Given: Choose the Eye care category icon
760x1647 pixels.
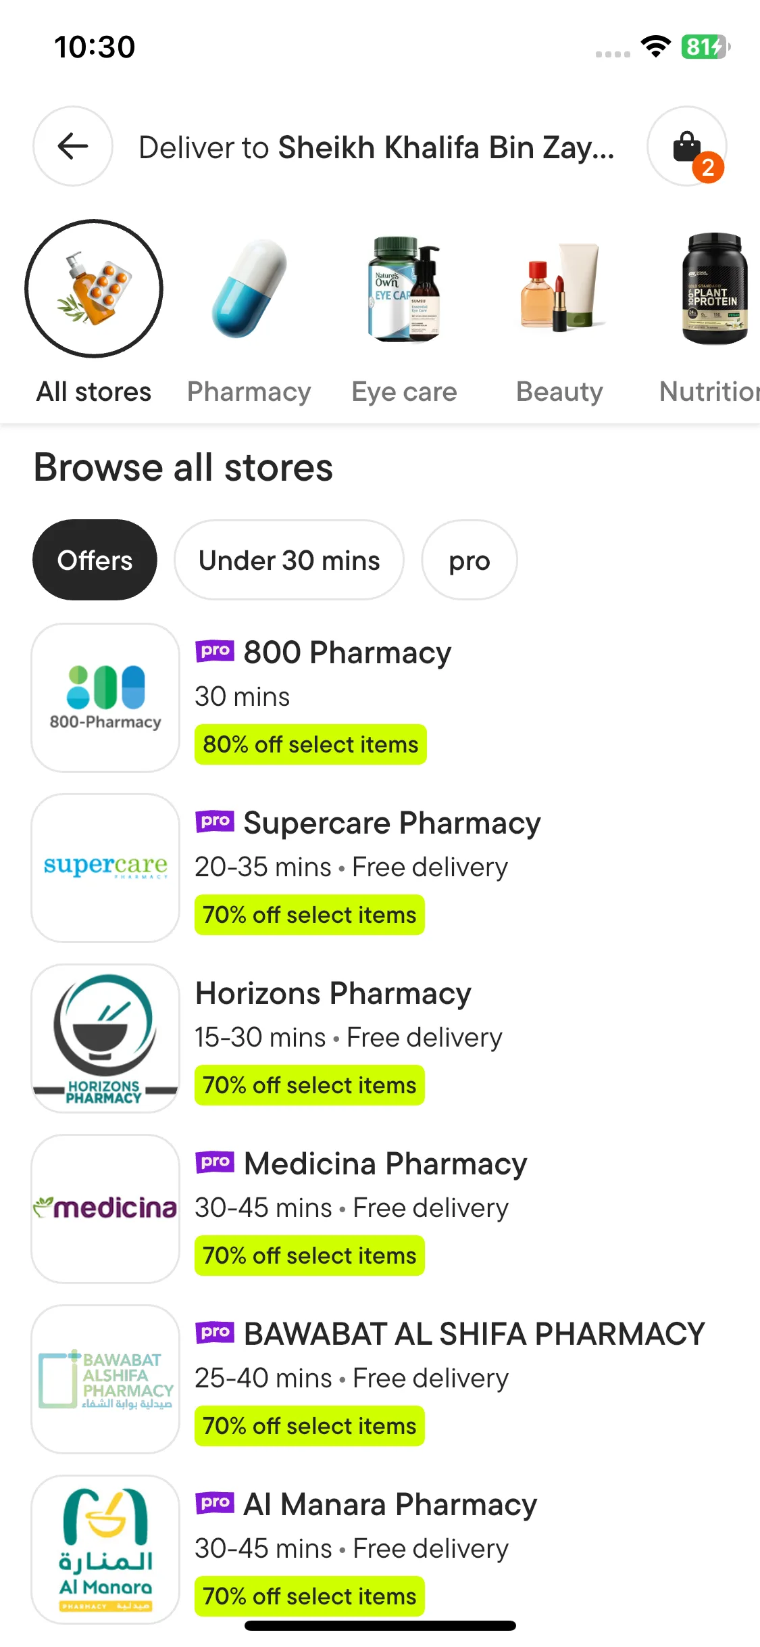Looking at the screenshot, I should pos(404,289).
